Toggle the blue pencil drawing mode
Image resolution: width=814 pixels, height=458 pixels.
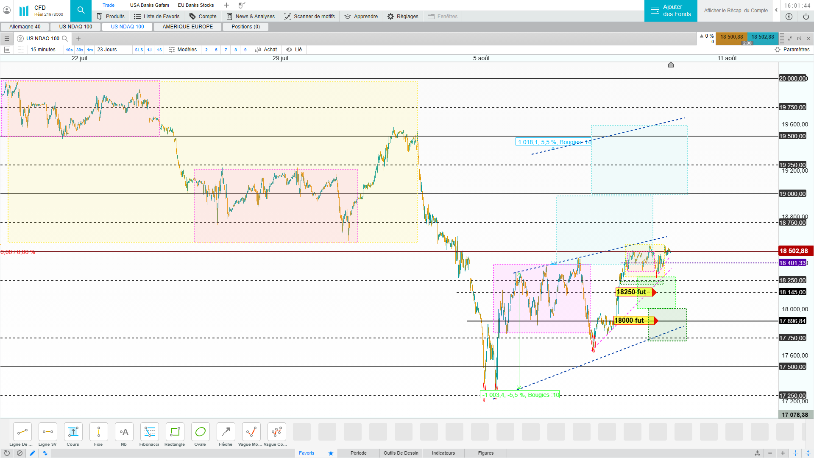point(32,453)
